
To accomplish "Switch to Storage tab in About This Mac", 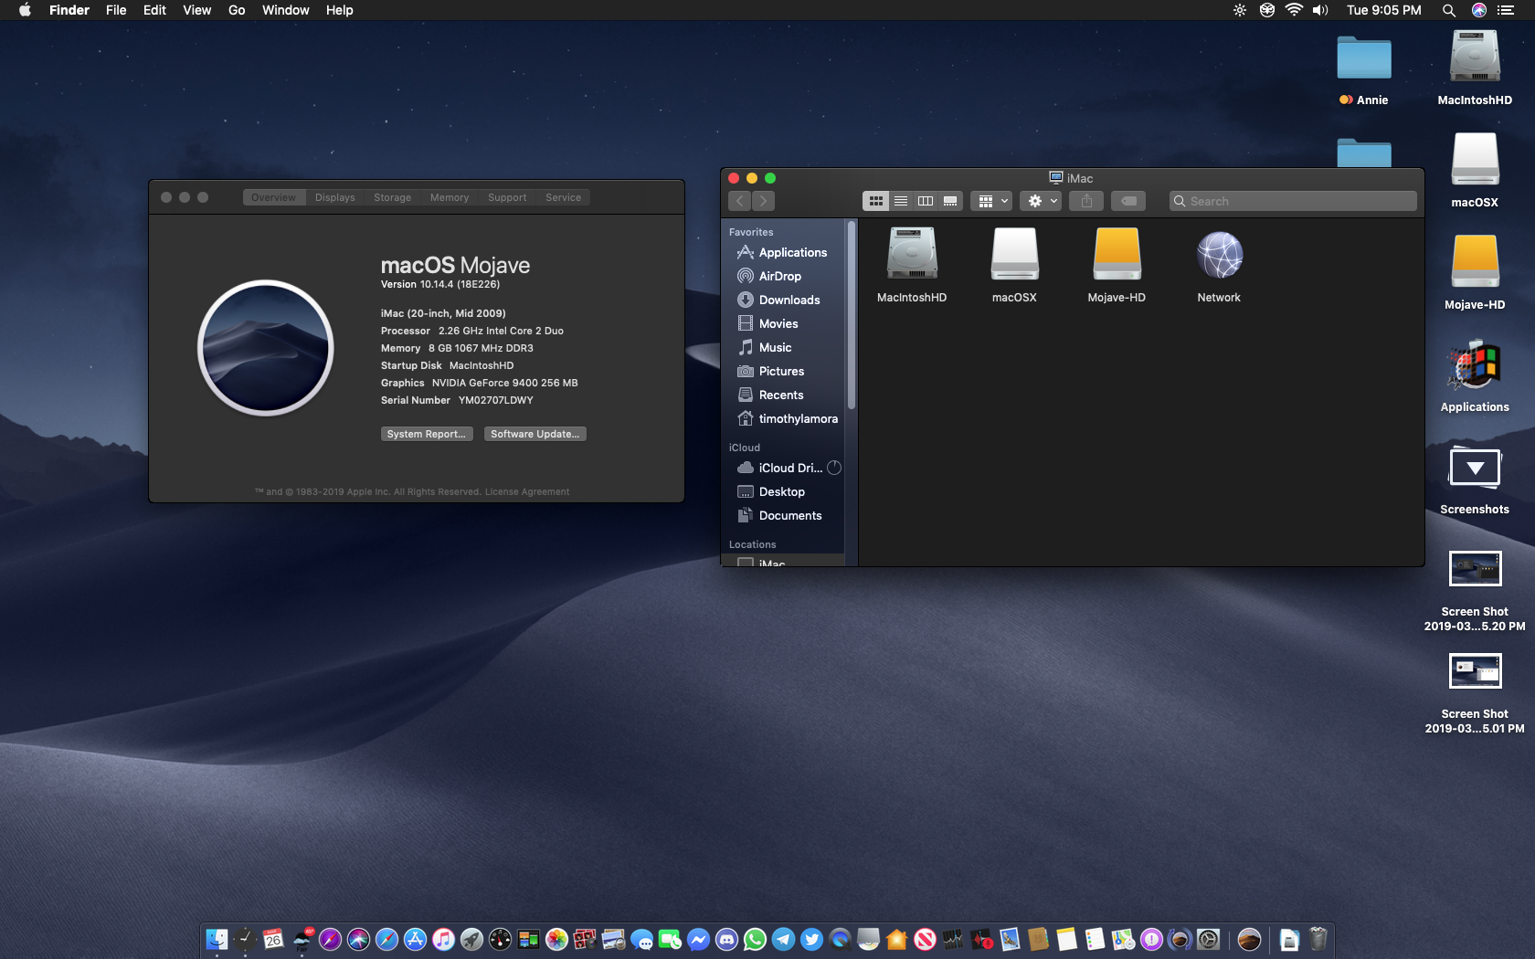I will pyautogui.click(x=393, y=197).
